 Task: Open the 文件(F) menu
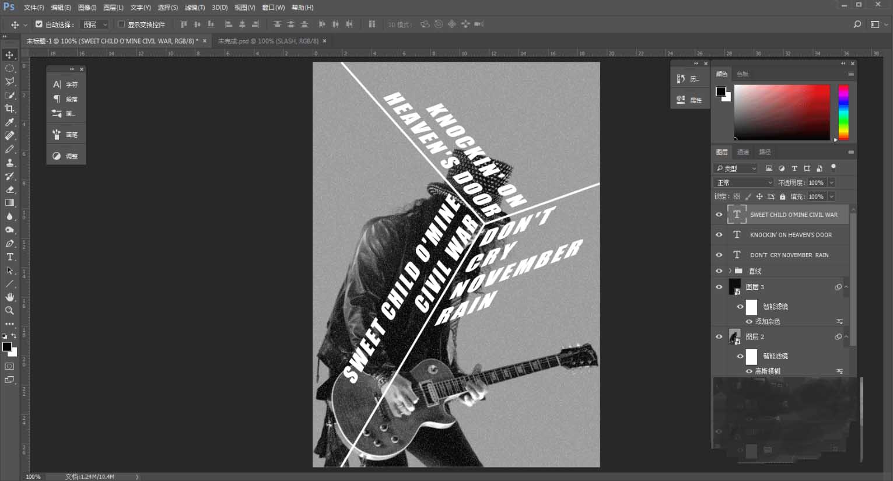34,8
